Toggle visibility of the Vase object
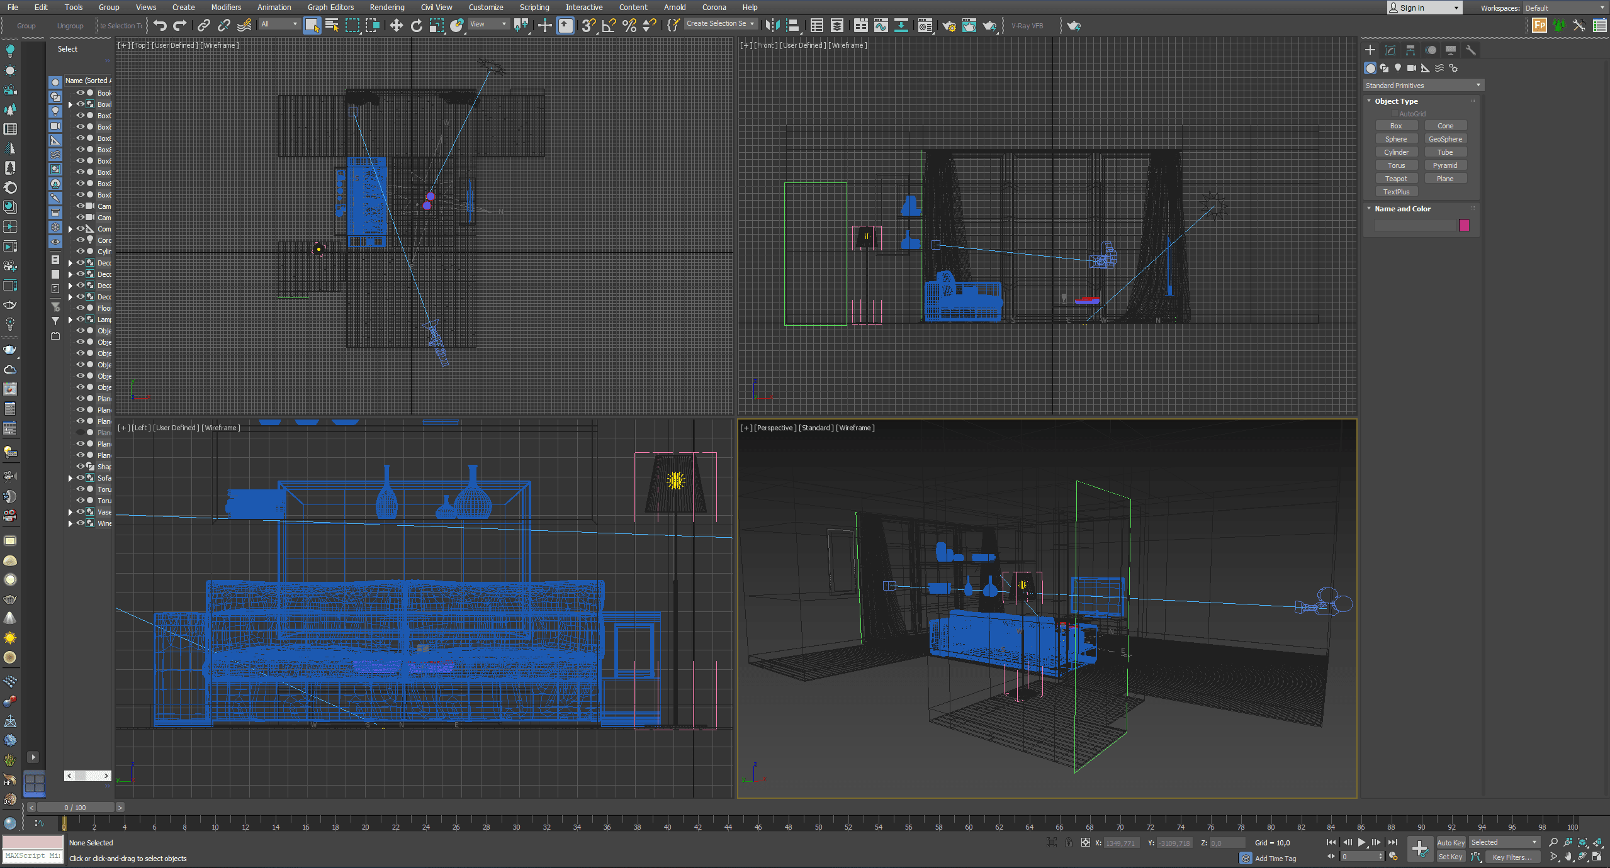This screenshot has width=1610, height=868. [x=81, y=511]
